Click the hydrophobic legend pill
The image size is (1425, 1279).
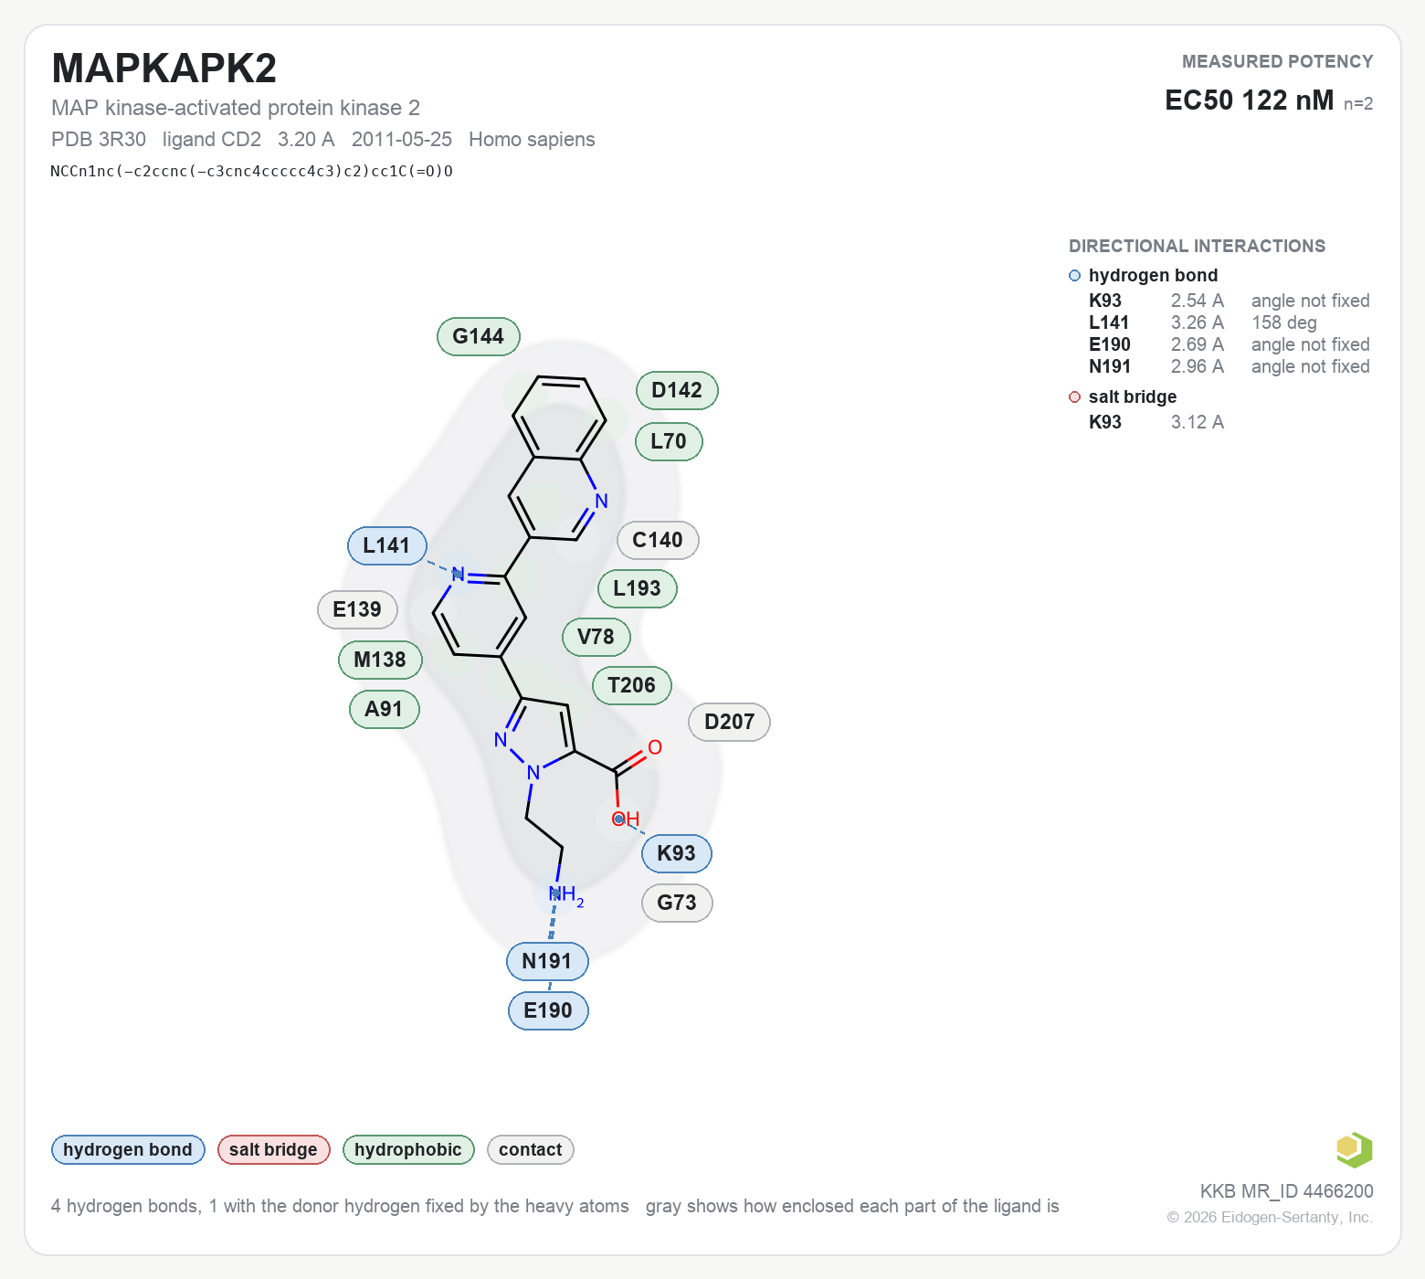point(408,1149)
